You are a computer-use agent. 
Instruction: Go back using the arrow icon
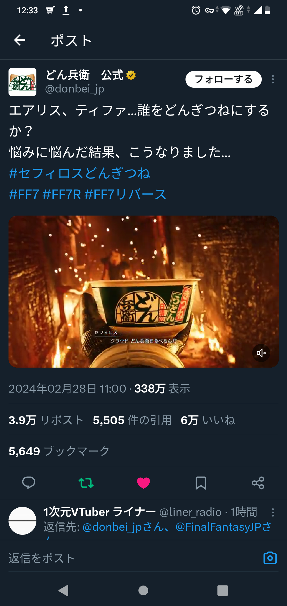click(20, 40)
